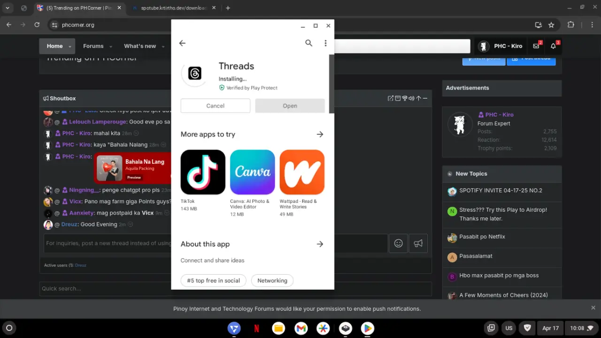Switch to the Trending on PHCorner tab
601x338 pixels.
[x=79, y=8]
